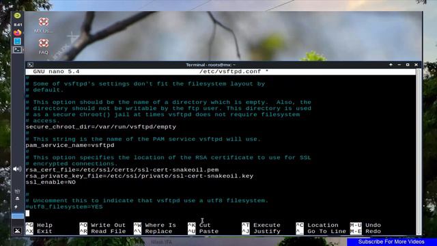This screenshot has height=246, width=437.
Task: Click the ^W Where Is shortcut
Action: coord(155,225)
